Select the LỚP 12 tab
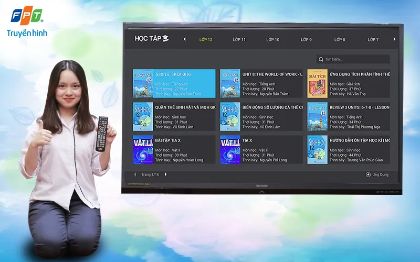420x262 pixels. 206,40
